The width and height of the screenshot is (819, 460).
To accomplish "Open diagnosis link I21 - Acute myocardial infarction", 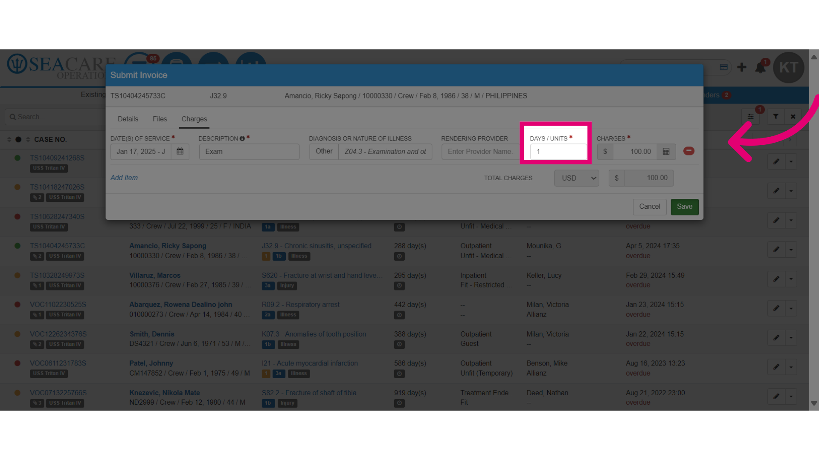I will point(310,363).
